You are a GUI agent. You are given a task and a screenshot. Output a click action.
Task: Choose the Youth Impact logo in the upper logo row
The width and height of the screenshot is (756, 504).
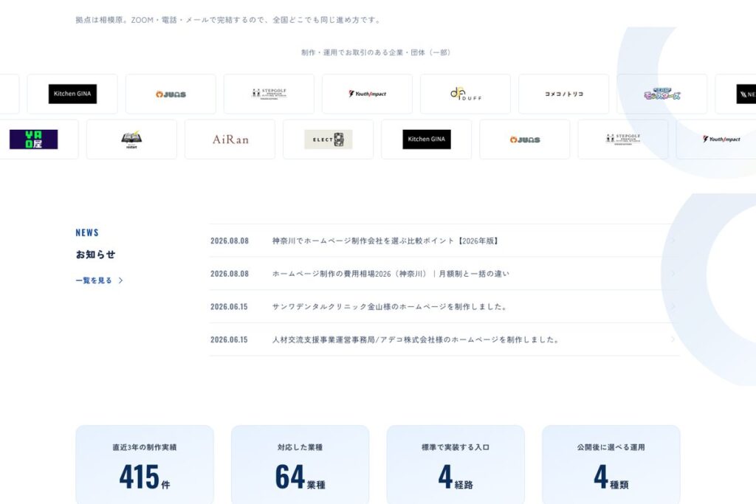[x=368, y=94]
